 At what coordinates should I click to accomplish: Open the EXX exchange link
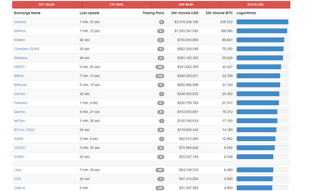(x=18, y=179)
